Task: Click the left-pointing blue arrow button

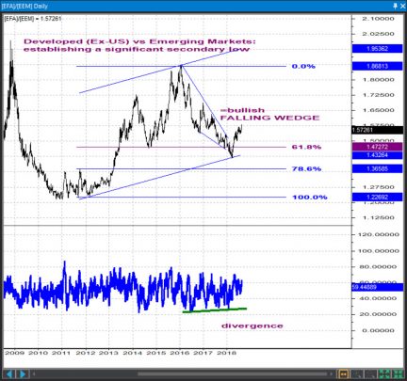Action: click(9, 374)
